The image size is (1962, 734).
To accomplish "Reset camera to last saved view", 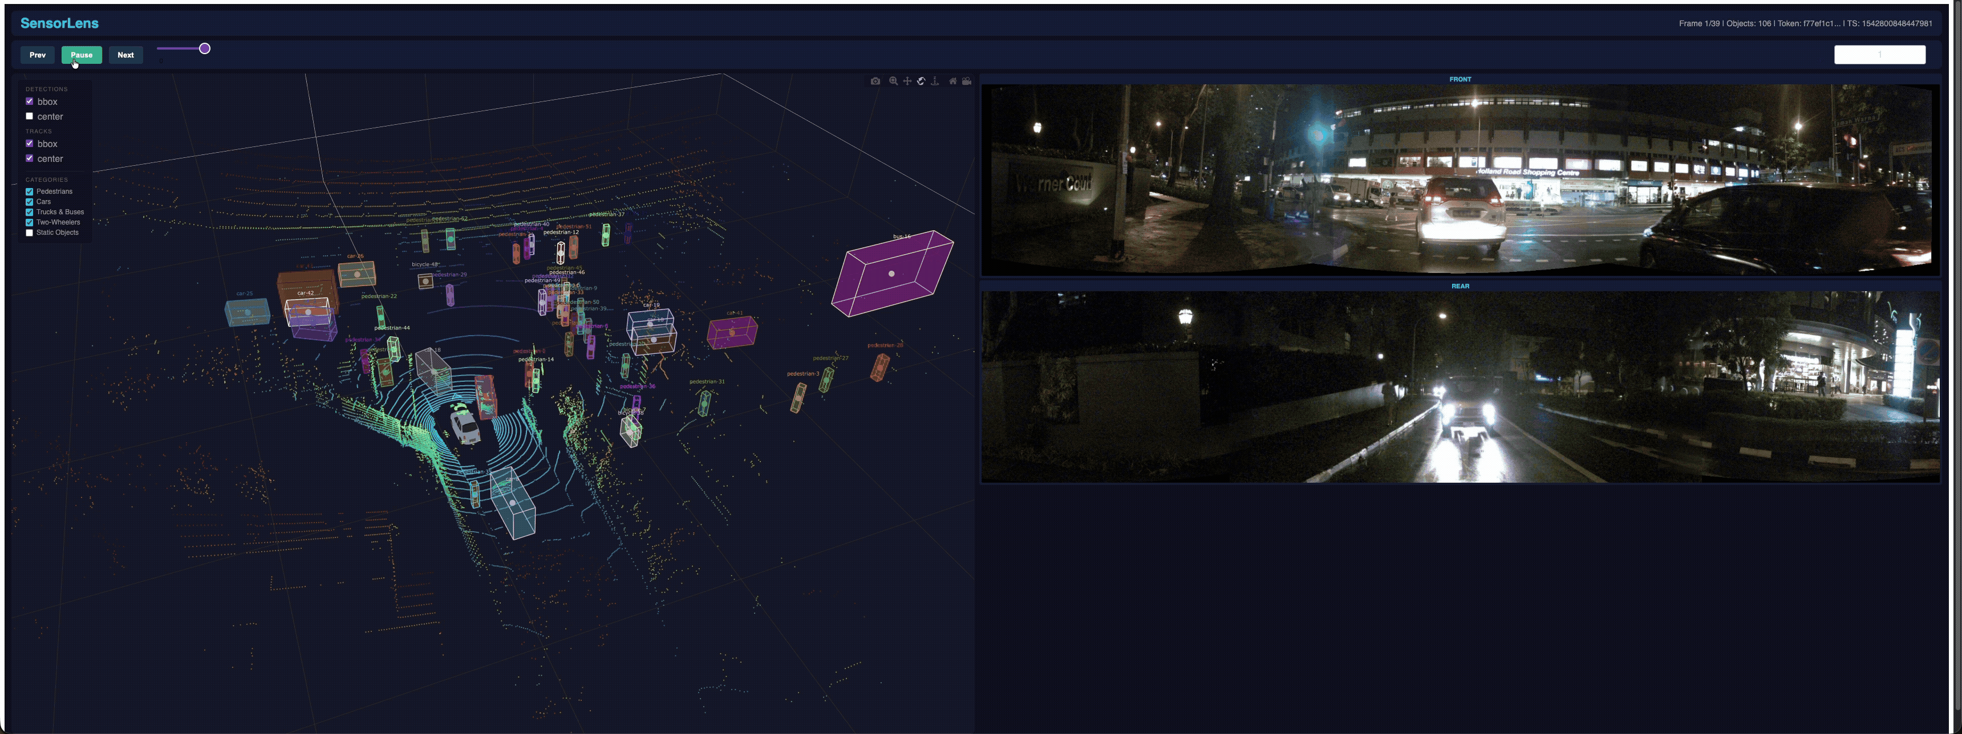I will 967,81.
